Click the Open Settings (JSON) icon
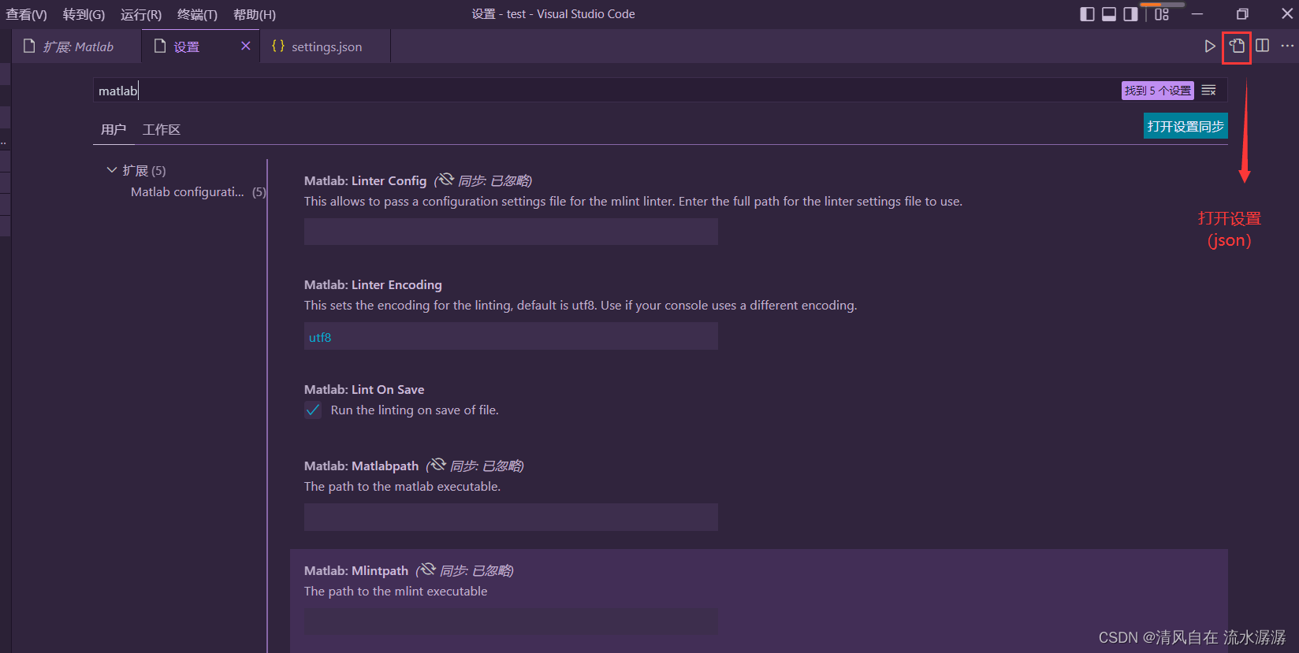The image size is (1299, 653). [1237, 46]
